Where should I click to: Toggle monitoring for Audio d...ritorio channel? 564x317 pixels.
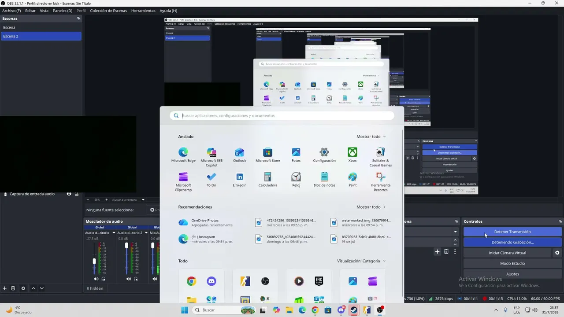104,279
